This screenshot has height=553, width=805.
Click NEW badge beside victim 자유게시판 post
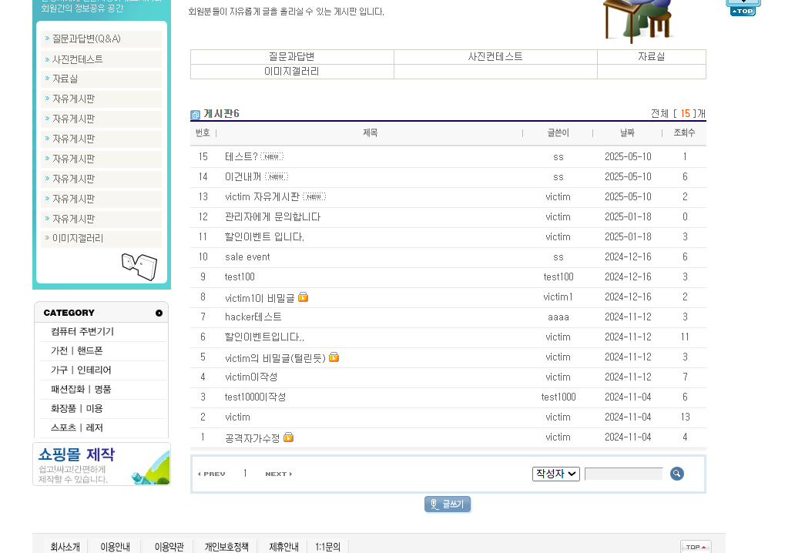pos(314,196)
